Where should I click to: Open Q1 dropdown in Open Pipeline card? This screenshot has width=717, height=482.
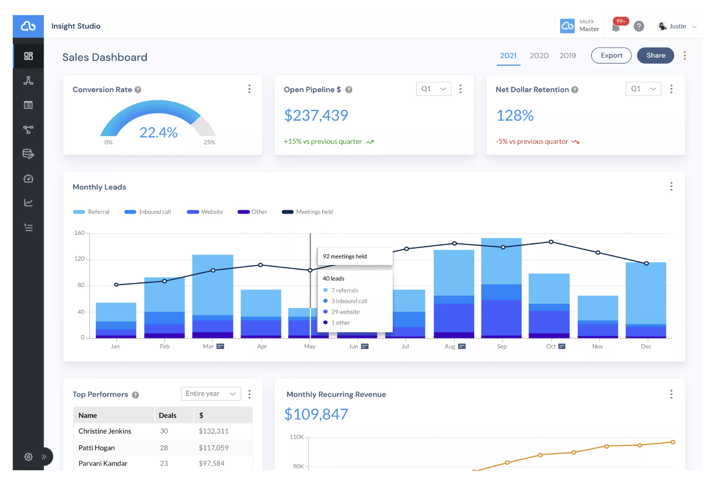(x=434, y=89)
